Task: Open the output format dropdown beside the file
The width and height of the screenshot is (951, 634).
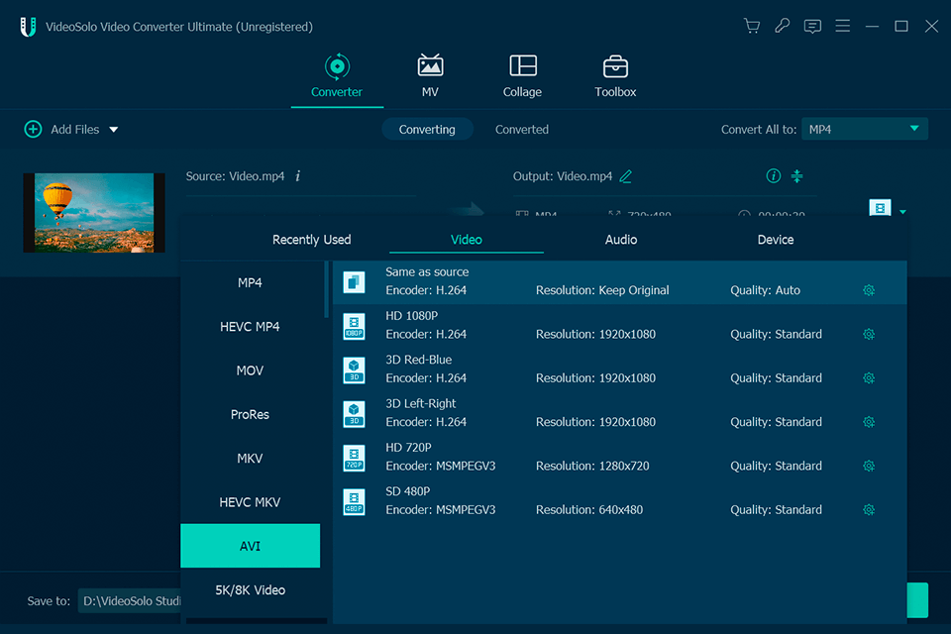Action: (x=901, y=209)
